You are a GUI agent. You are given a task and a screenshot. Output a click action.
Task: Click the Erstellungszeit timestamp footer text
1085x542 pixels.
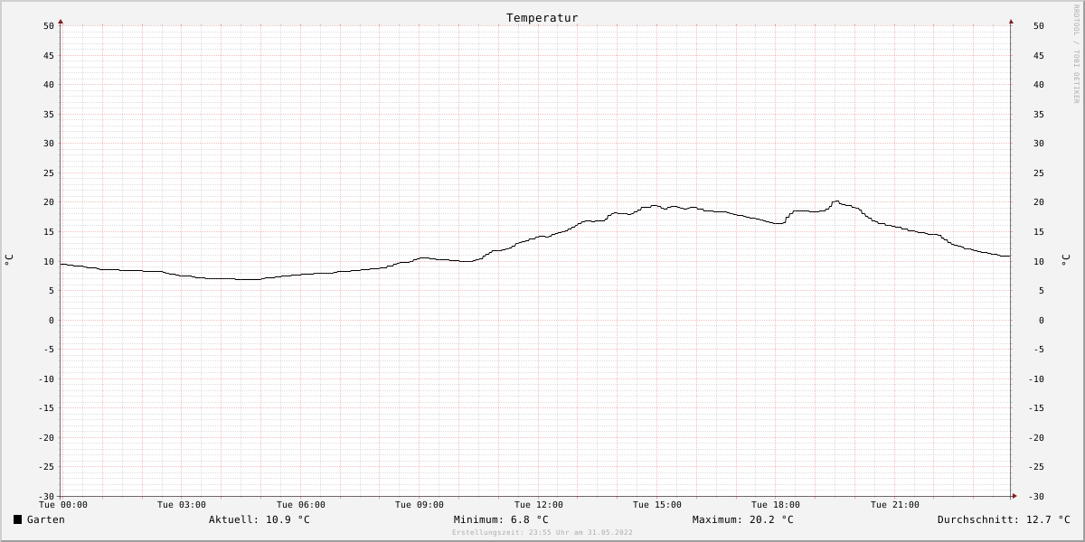click(x=542, y=532)
